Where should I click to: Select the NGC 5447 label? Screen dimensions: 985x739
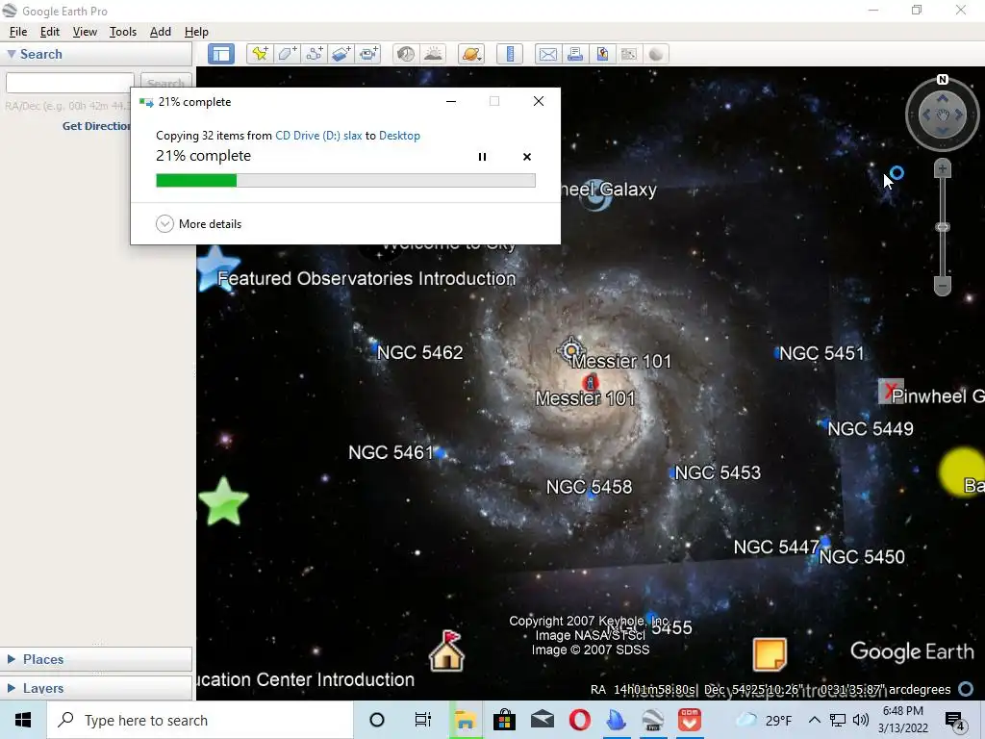(x=776, y=547)
